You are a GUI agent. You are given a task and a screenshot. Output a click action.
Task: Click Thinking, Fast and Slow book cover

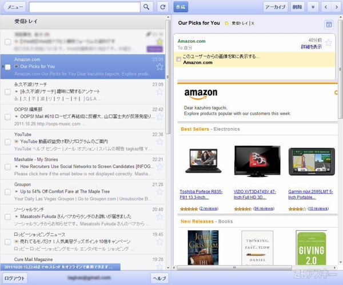point(257,248)
